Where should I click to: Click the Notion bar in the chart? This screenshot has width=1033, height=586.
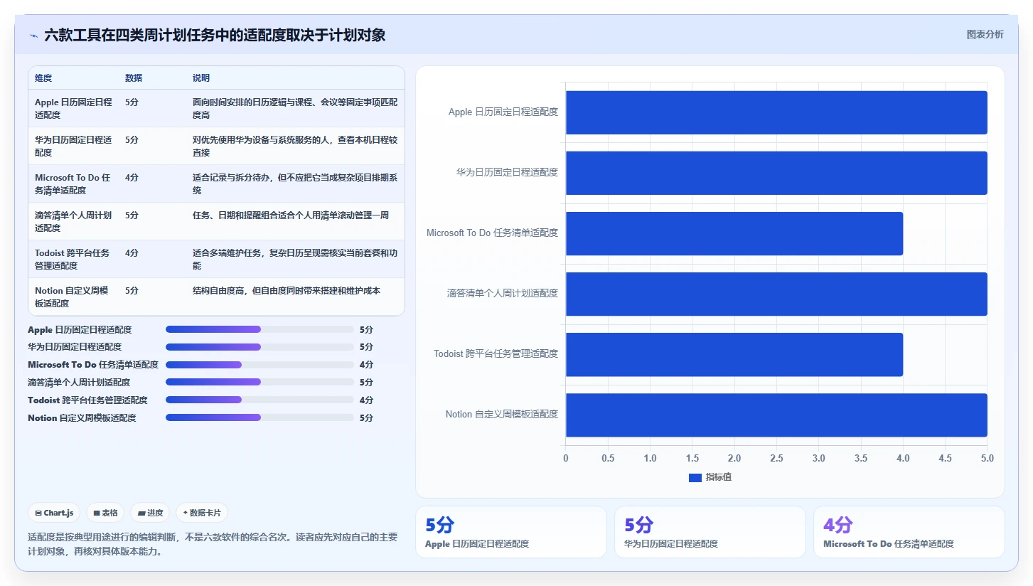click(776, 415)
